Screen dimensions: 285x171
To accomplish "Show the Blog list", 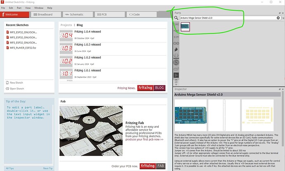I will click(80, 25).
